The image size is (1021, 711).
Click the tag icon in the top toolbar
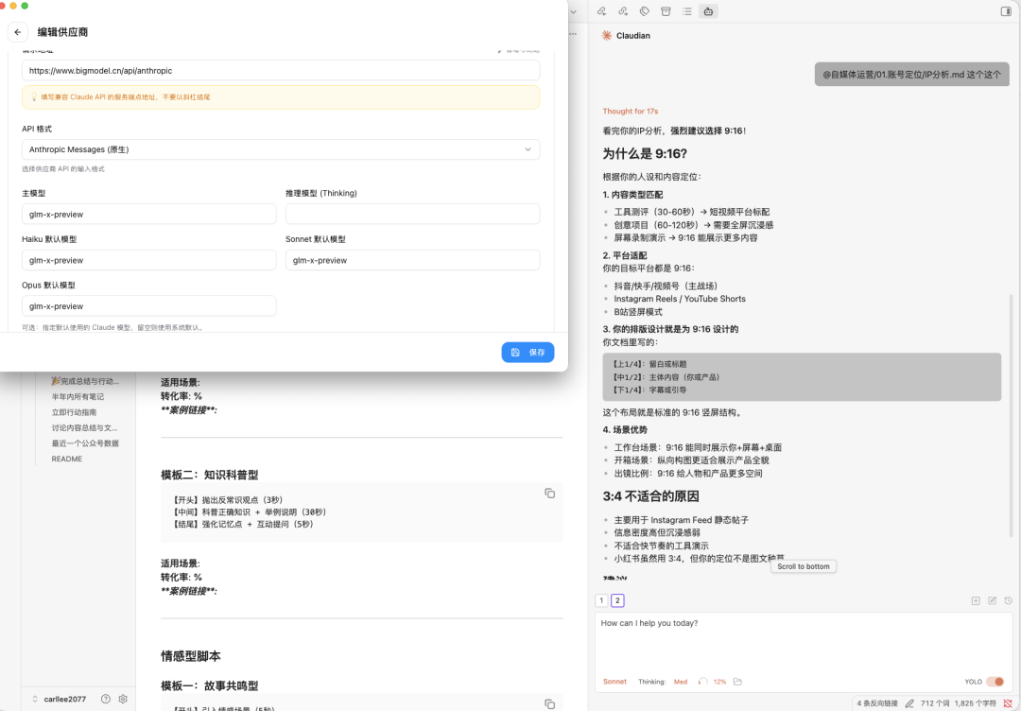643,10
